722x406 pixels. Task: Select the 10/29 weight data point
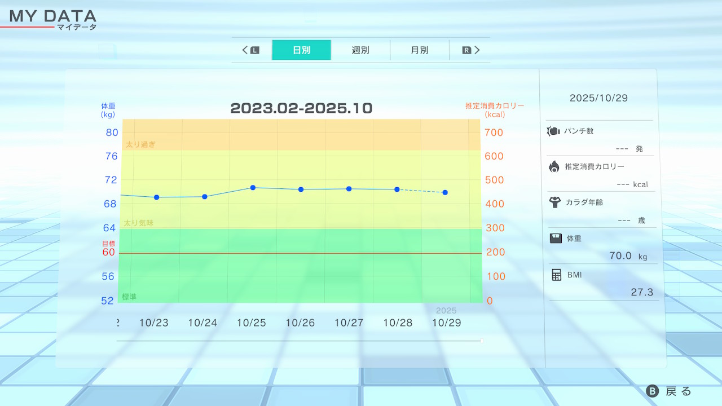[445, 193]
